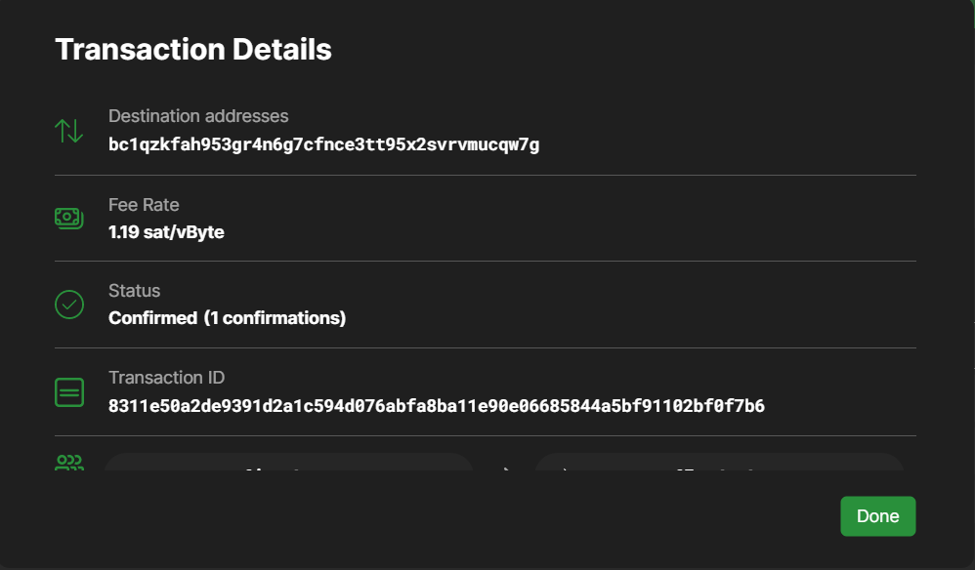Click the arrow between input and output boxes
This screenshot has height=570, width=975.
pyautogui.click(x=506, y=468)
